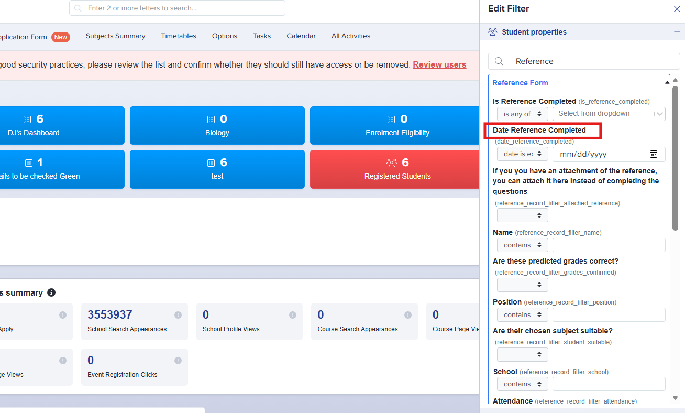The image size is (685, 413).
Task: Click info icon on Event Registration Clicks card
Action: click(178, 361)
